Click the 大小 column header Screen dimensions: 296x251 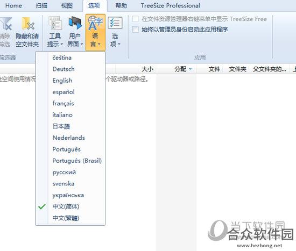[147, 69]
